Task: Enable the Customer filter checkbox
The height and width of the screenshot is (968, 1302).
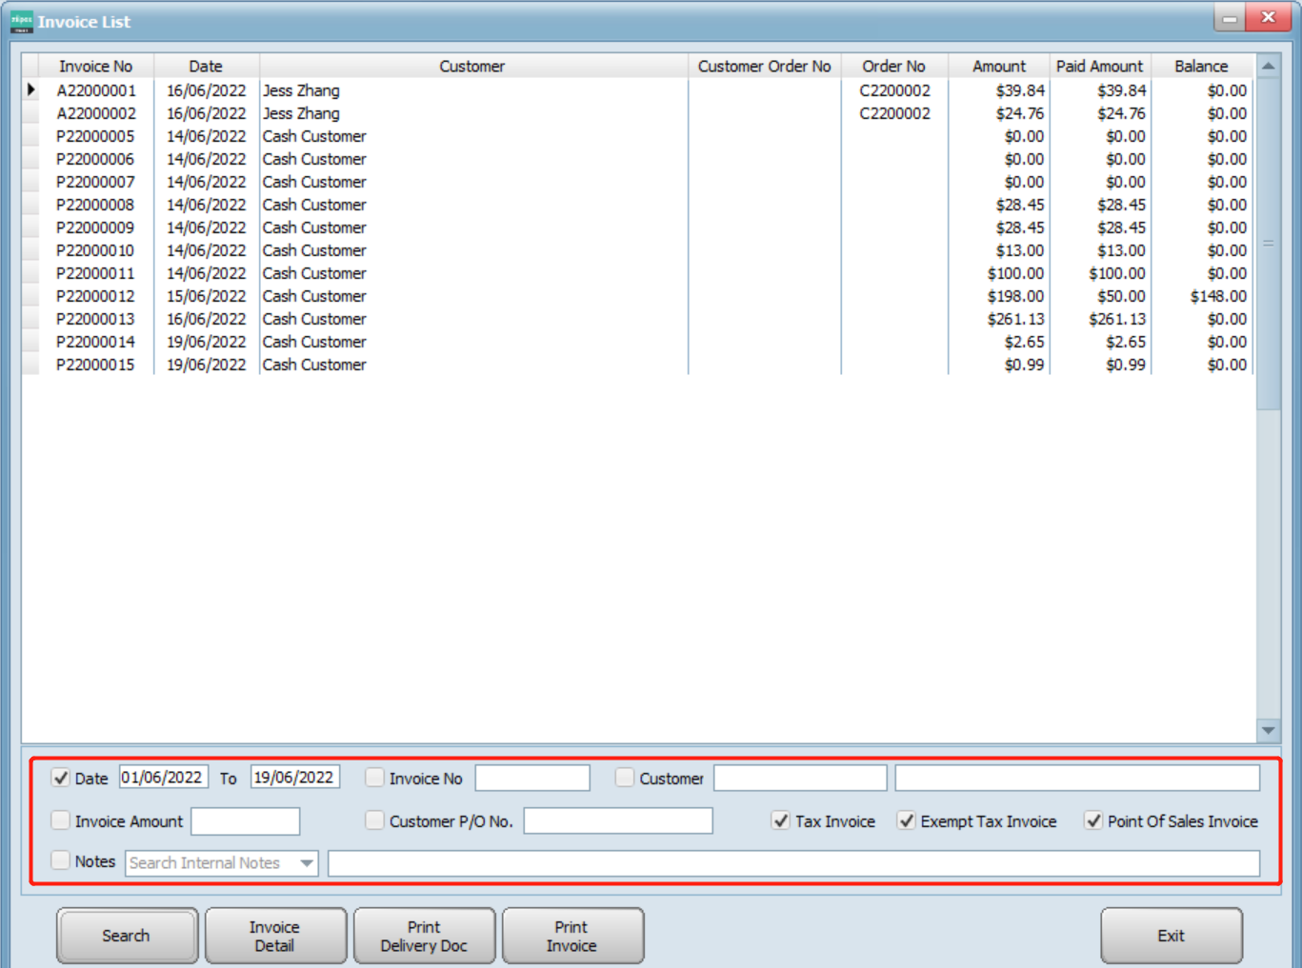Action: (624, 778)
